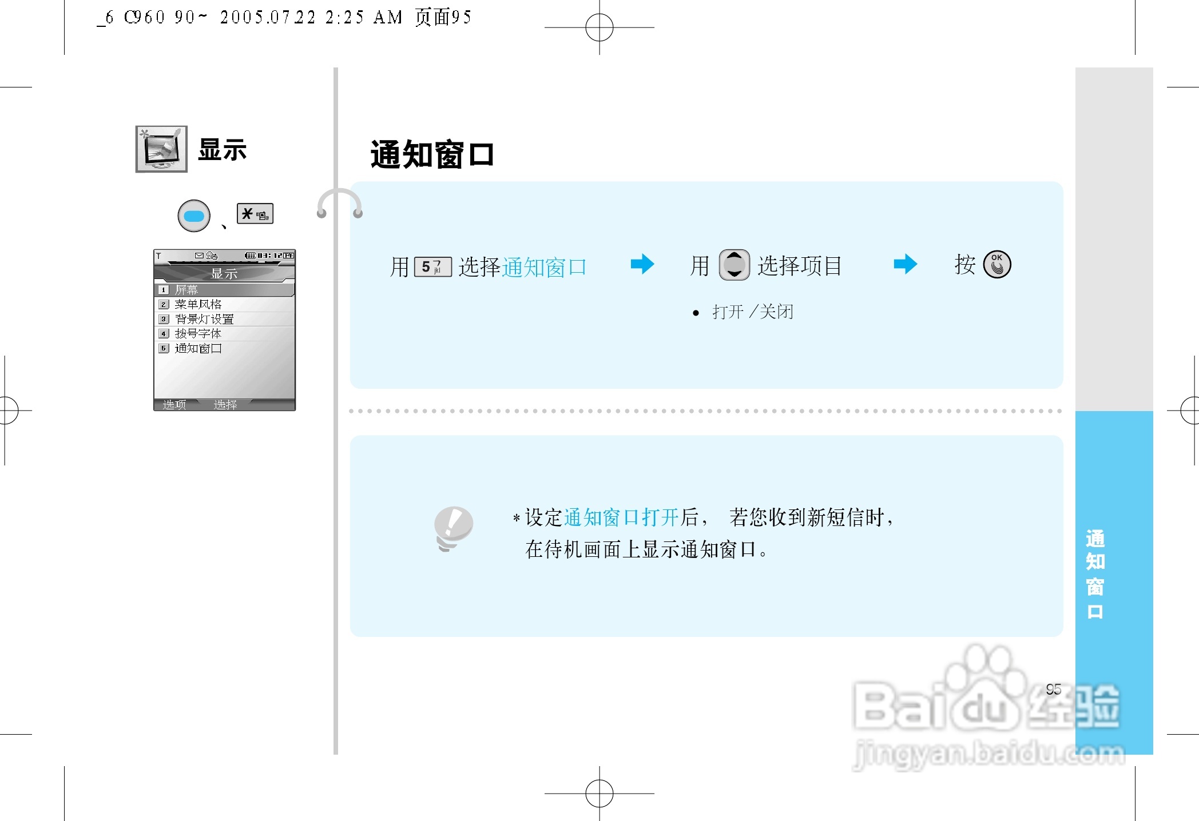Click the blue 通知窗口 link text in step one
This screenshot has height=821, width=1199.
[544, 267]
